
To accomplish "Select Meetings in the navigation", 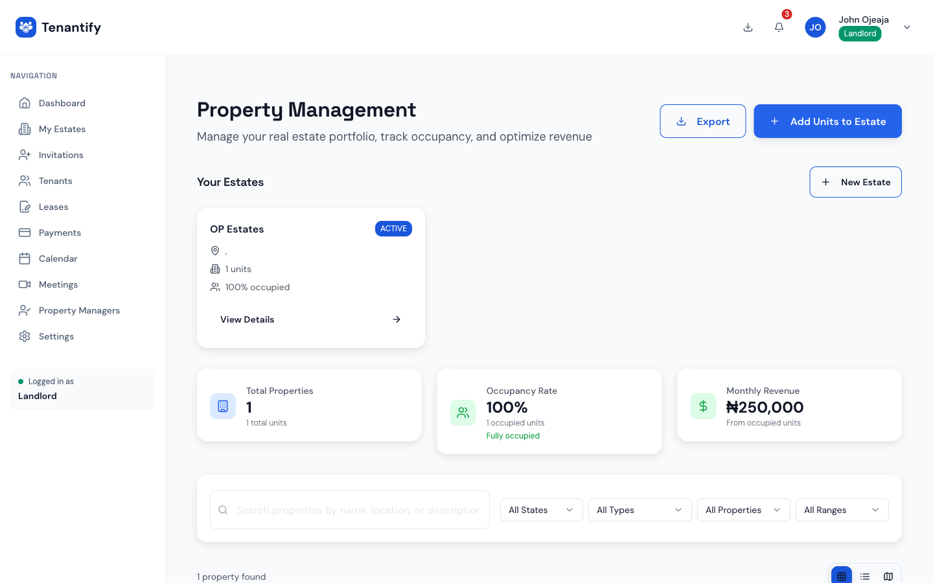I will (83, 284).
